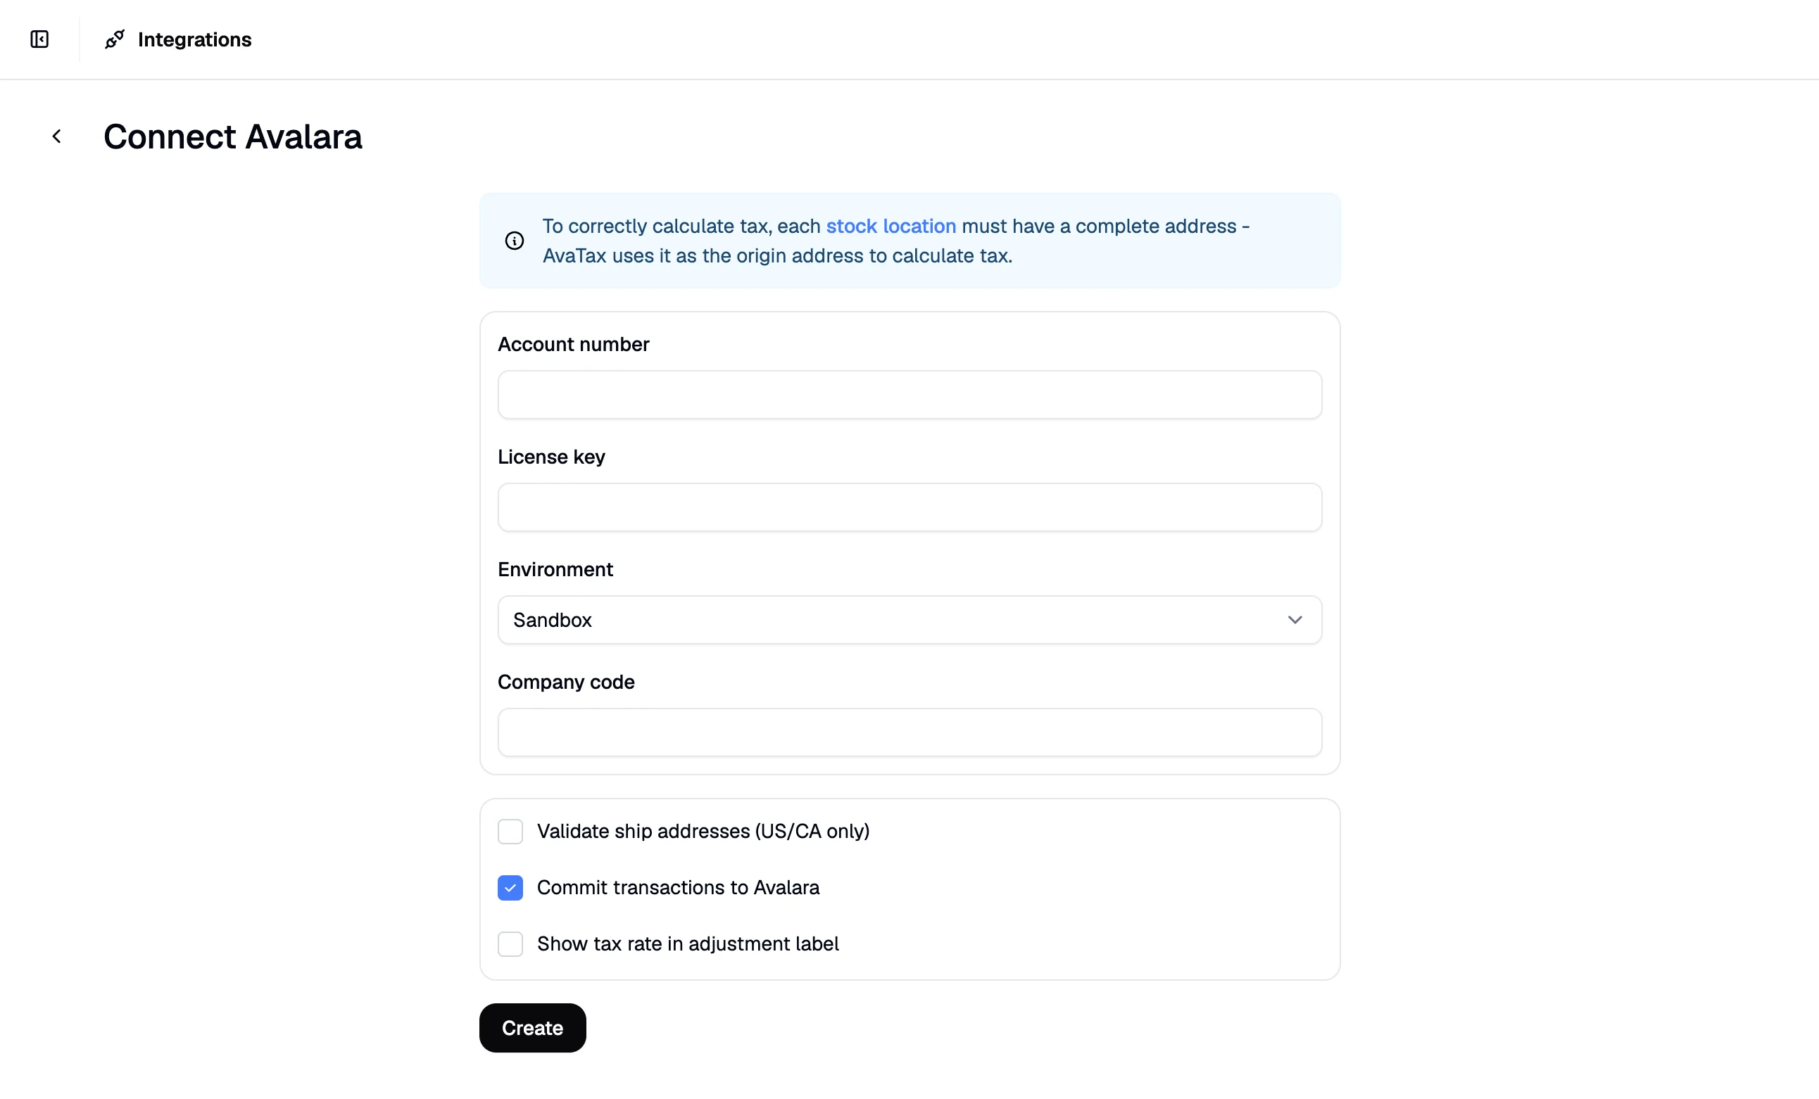Go back with the left chevron arrow
Image resolution: width=1819 pixels, height=1099 pixels.
[x=57, y=136]
